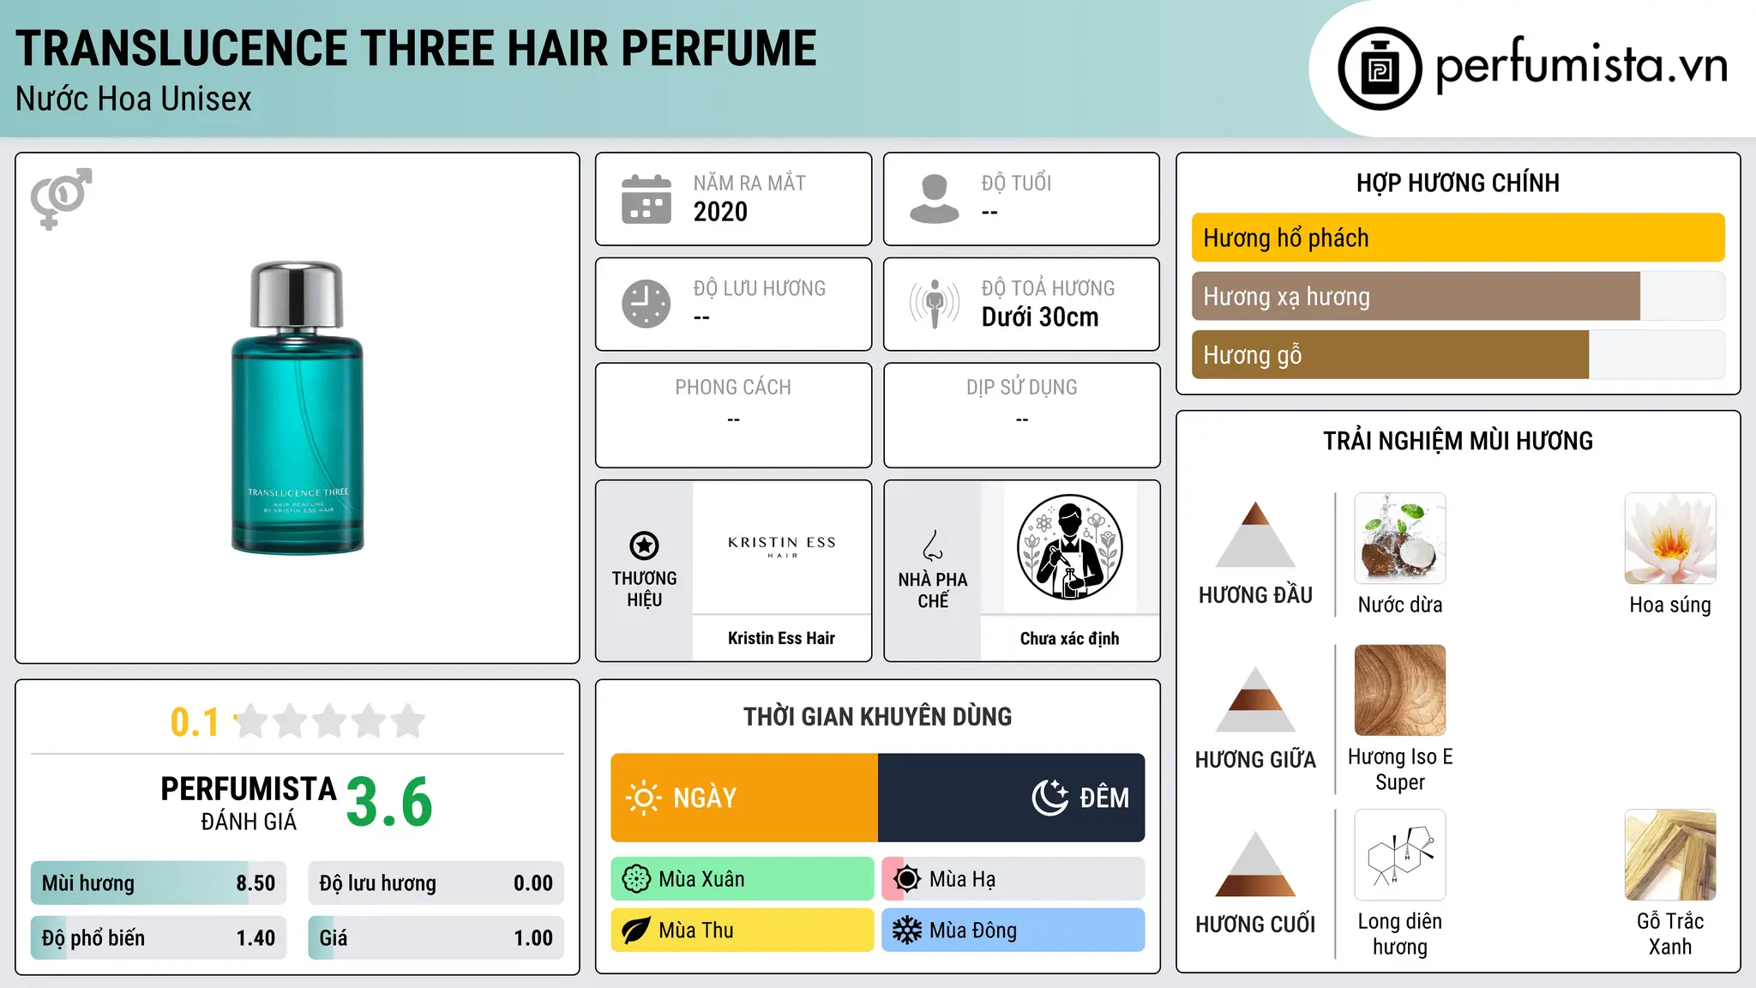Viewport: 1756px width, 988px height.
Task: Click the Hợp hương chính heading
Action: (x=1458, y=183)
